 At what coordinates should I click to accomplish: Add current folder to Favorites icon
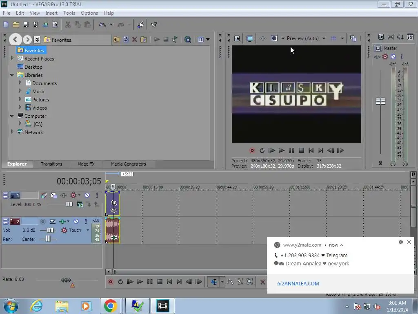point(144,40)
